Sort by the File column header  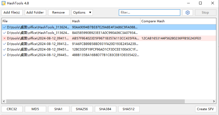click(x=36, y=21)
